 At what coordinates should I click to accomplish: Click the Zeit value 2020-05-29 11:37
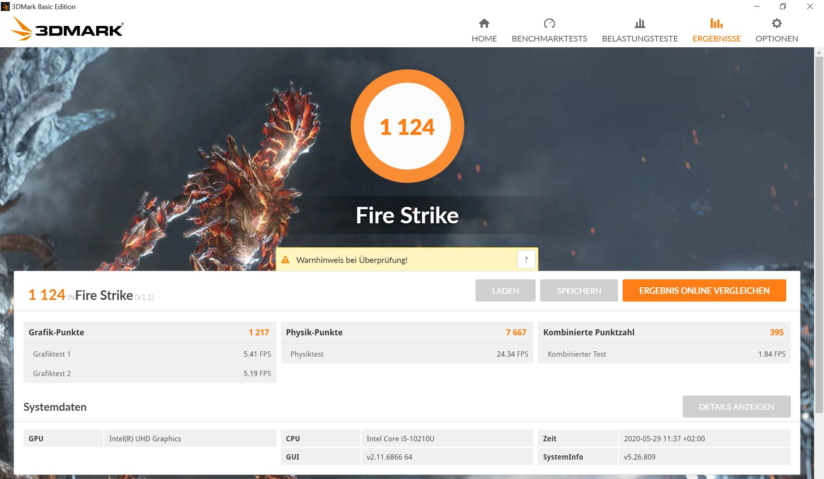(x=664, y=439)
